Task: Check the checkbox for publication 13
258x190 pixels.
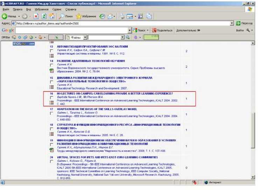Action: point(51,51)
